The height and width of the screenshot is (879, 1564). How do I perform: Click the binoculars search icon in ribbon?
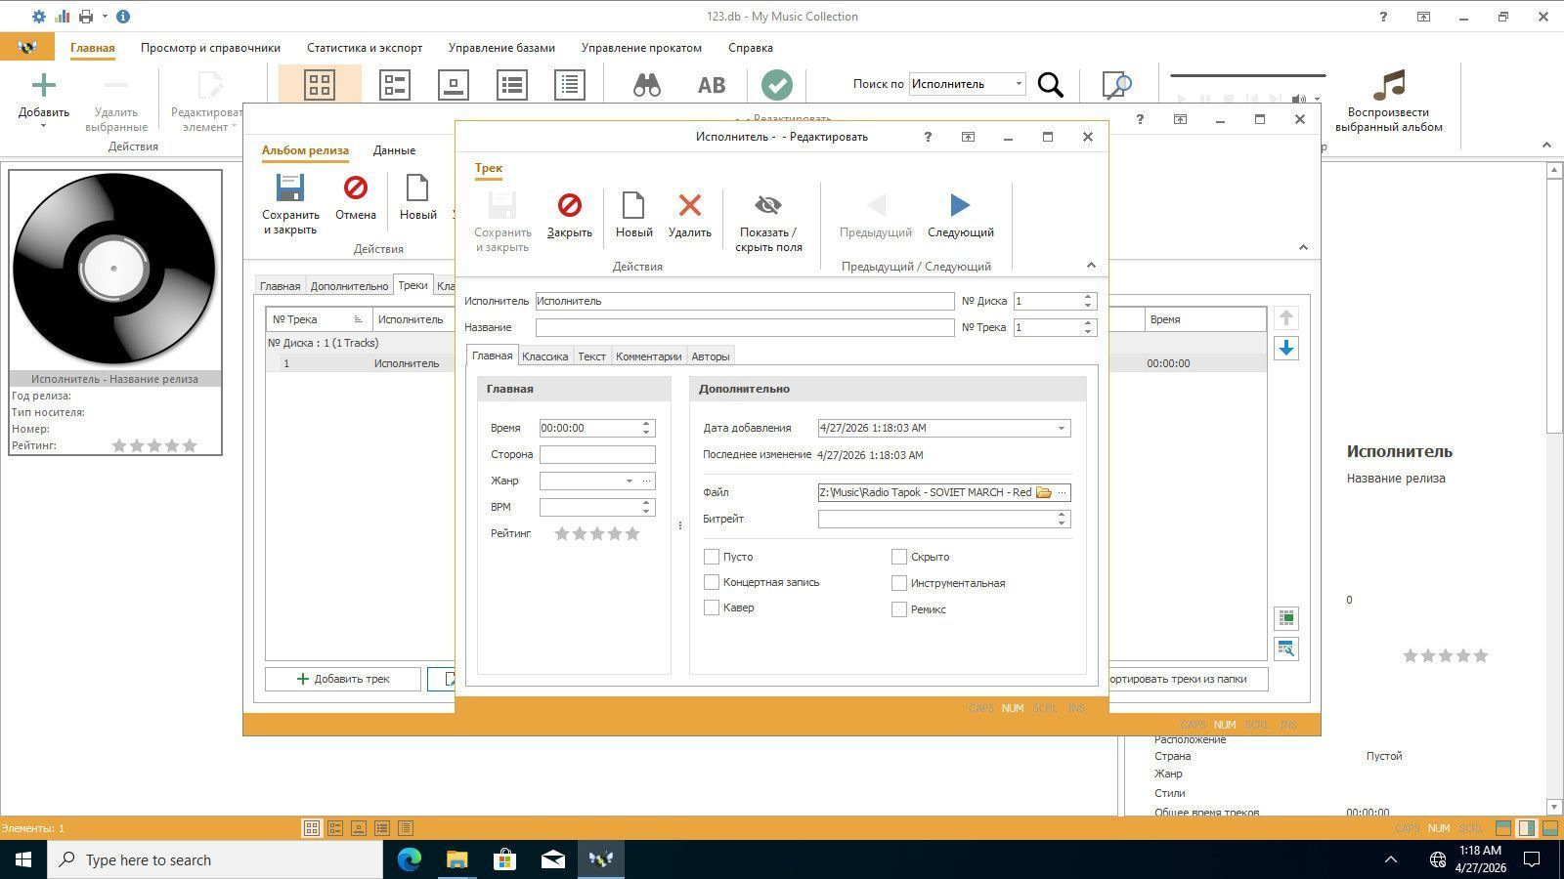pos(646,85)
